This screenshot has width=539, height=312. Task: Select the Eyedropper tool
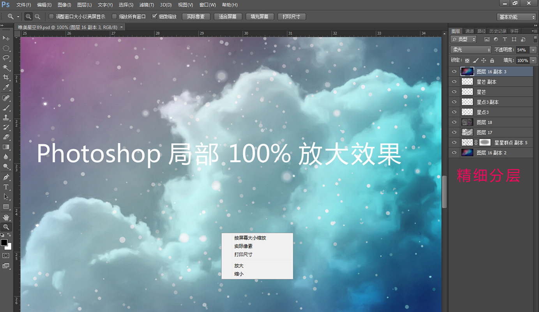pyautogui.click(x=6, y=87)
